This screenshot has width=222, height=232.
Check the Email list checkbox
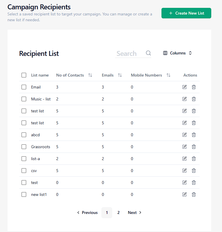pyautogui.click(x=24, y=87)
